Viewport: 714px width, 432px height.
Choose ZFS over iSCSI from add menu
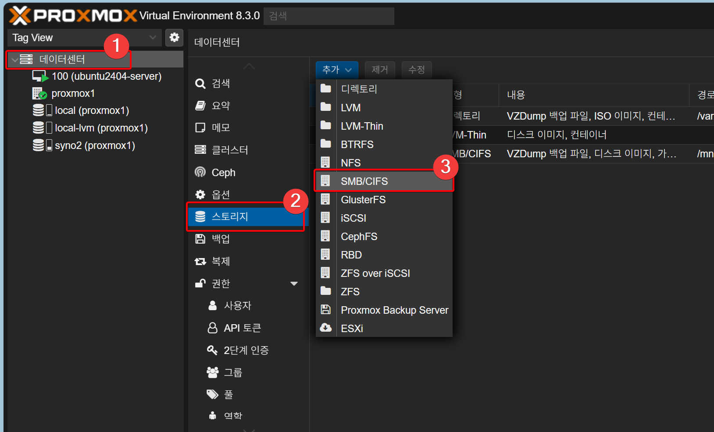[384, 273]
